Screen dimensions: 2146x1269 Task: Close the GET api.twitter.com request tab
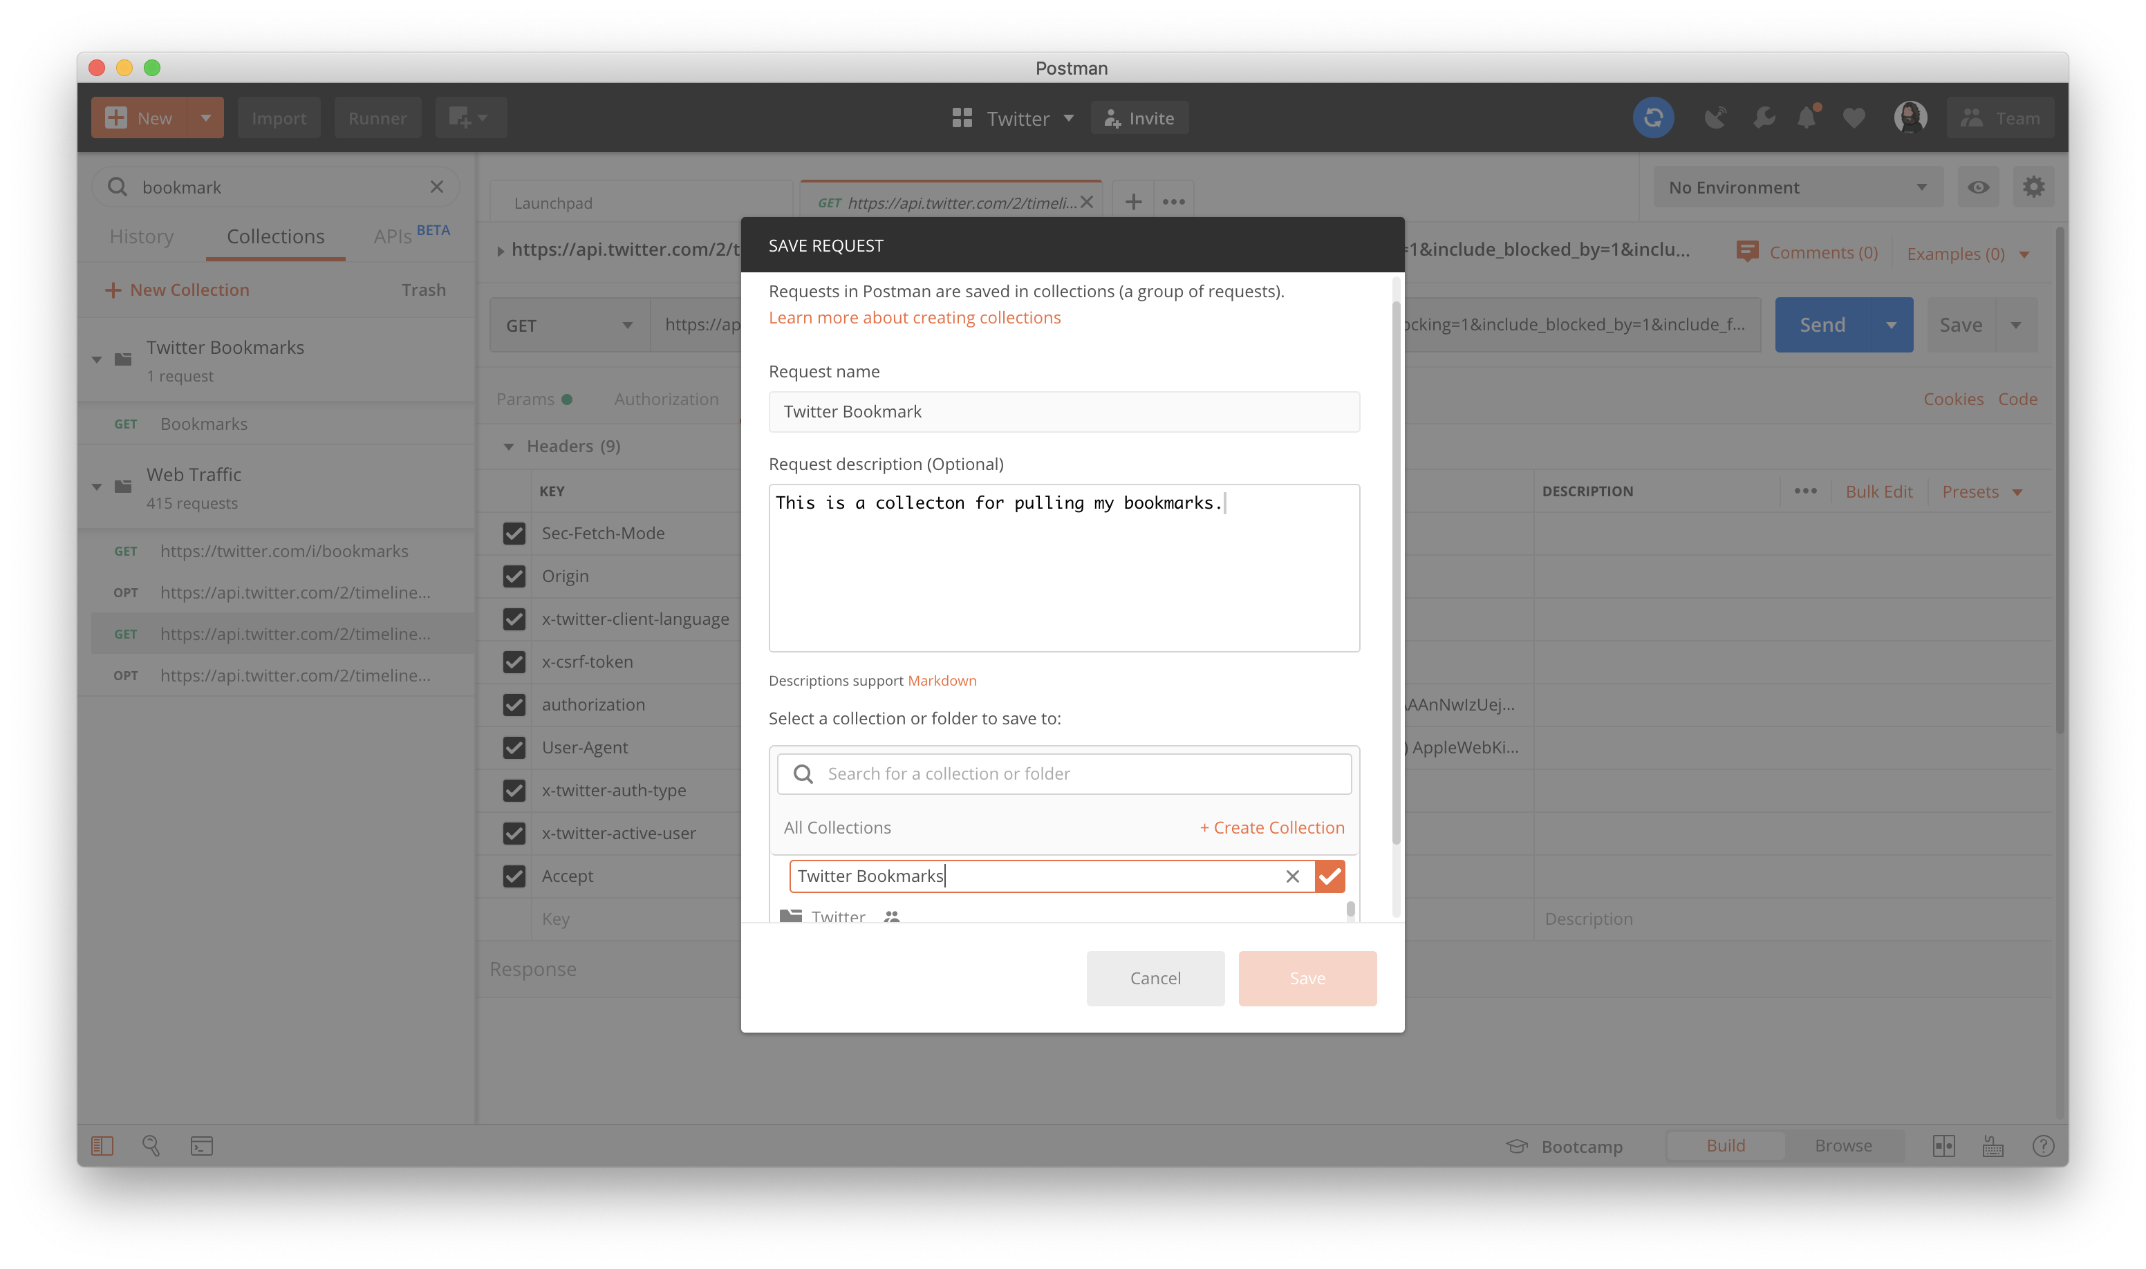coord(1086,203)
